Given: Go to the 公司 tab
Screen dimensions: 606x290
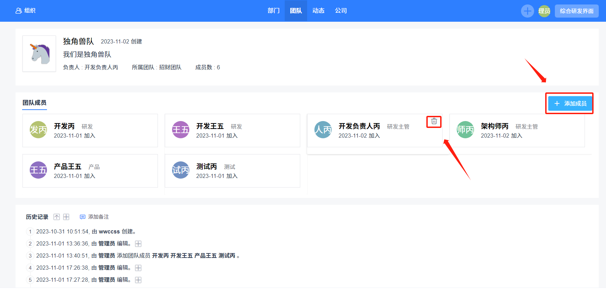Looking at the screenshot, I should click(x=341, y=11).
